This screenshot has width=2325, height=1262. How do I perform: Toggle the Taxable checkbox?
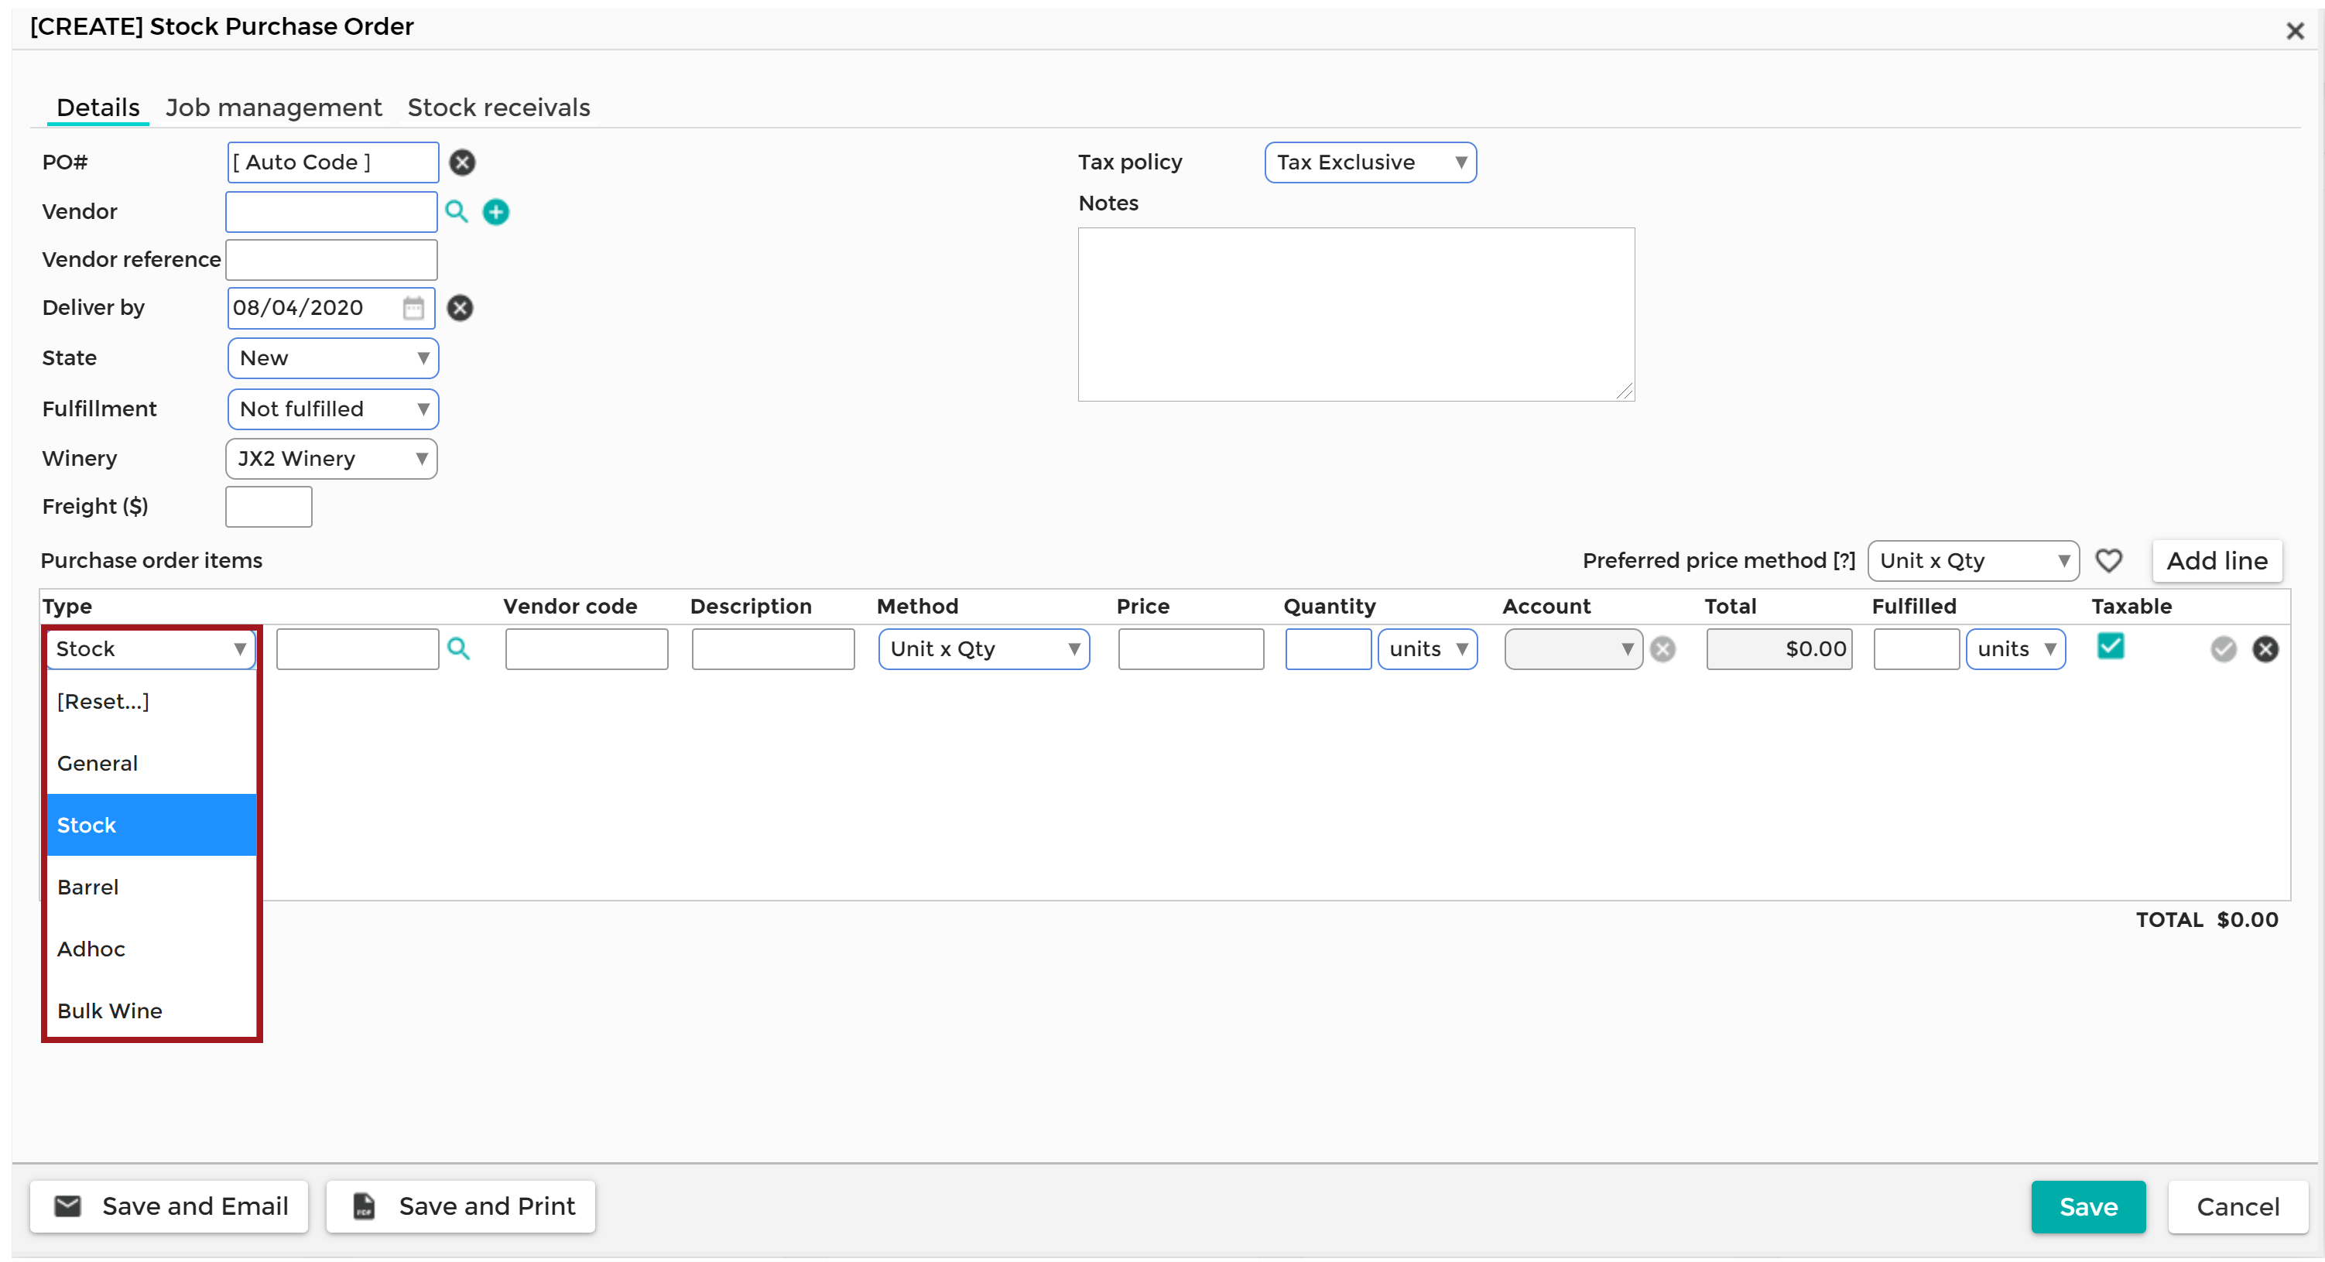(2110, 646)
